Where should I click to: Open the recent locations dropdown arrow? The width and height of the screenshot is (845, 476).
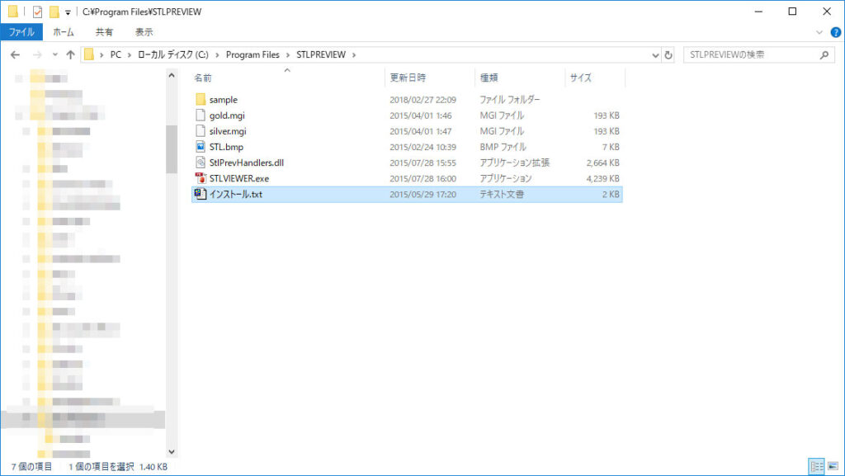[x=55, y=55]
